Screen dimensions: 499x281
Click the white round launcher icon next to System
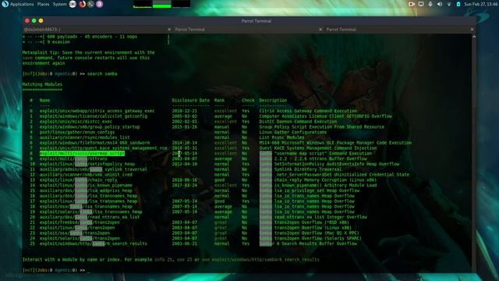click(73, 4)
